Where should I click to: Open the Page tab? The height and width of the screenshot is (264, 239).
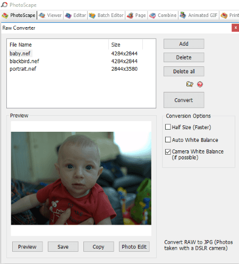tap(136, 15)
